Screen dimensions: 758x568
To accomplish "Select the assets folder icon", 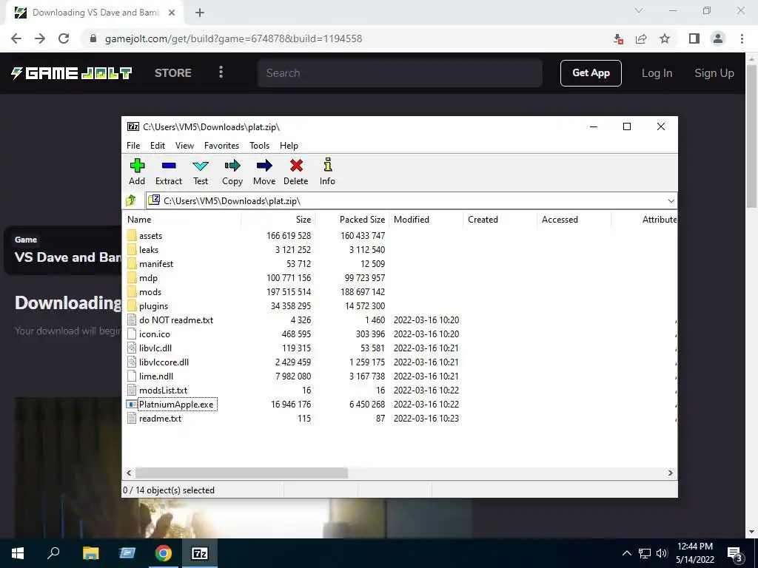I will point(132,236).
